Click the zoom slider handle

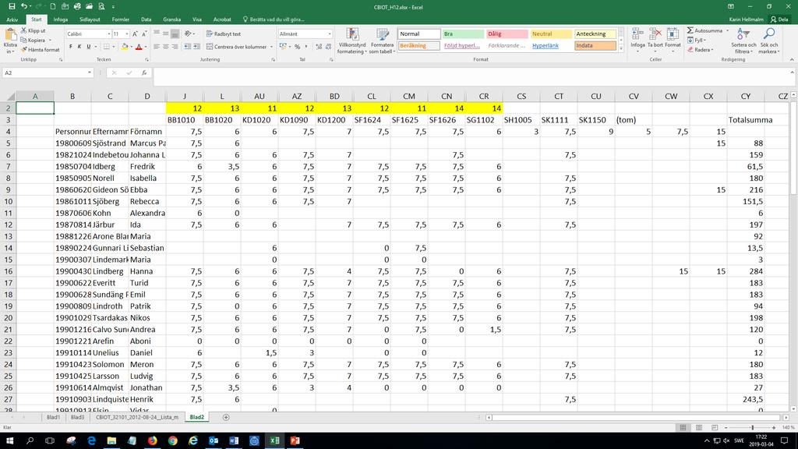click(x=752, y=428)
